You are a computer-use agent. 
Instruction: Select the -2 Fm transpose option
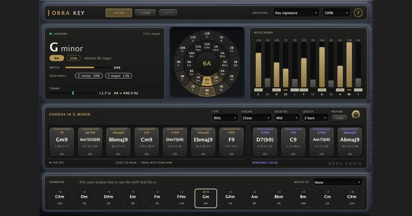tap(157, 198)
